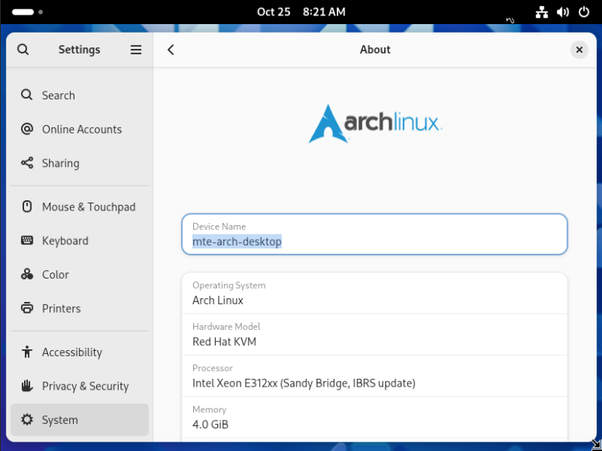The height and width of the screenshot is (451, 602).
Task: Click the Online Accounts at-sign icon
Action: [26, 129]
